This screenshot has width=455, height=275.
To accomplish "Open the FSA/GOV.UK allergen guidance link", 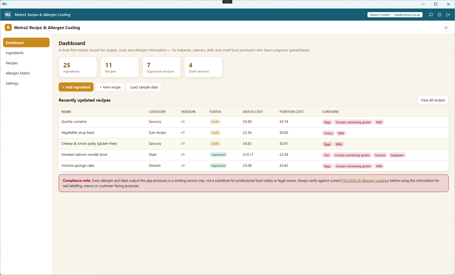I will [x=365, y=181].
